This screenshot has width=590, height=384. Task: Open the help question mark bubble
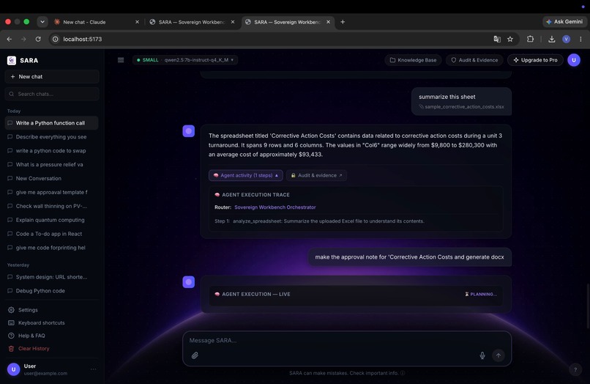[575, 369]
